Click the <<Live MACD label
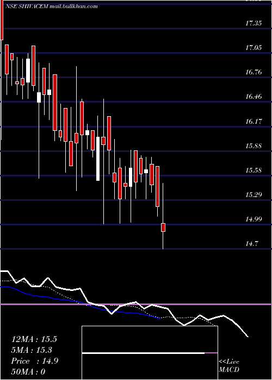Image resolution: width=272 pixels, height=380 pixels. [229, 366]
